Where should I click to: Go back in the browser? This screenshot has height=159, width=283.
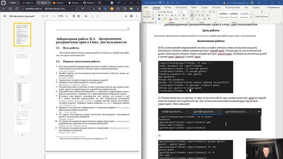tap(4, 9)
